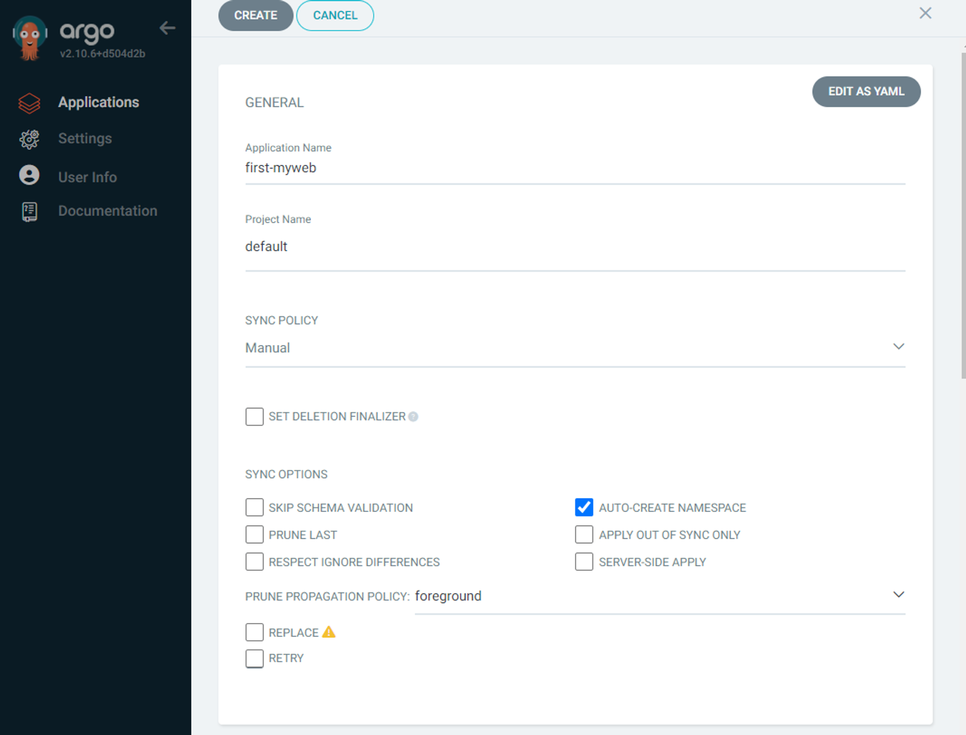Click the Documentation book icon
The image size is (966, 735).
point(29,212)
